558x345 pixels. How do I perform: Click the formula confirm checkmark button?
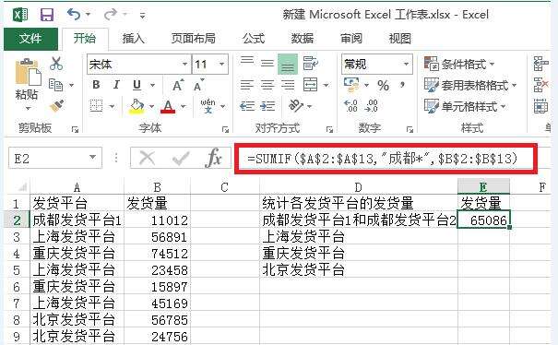pos(181,158)
